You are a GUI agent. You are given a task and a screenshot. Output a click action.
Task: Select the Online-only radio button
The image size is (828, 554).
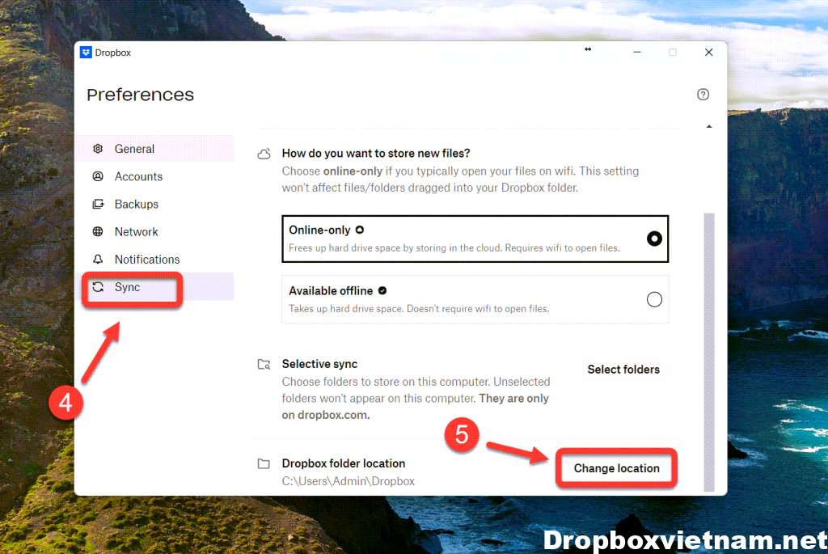click(654, 239)
